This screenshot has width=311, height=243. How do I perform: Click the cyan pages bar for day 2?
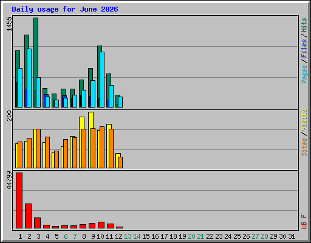pyautogui.click(x=29, y=78)
